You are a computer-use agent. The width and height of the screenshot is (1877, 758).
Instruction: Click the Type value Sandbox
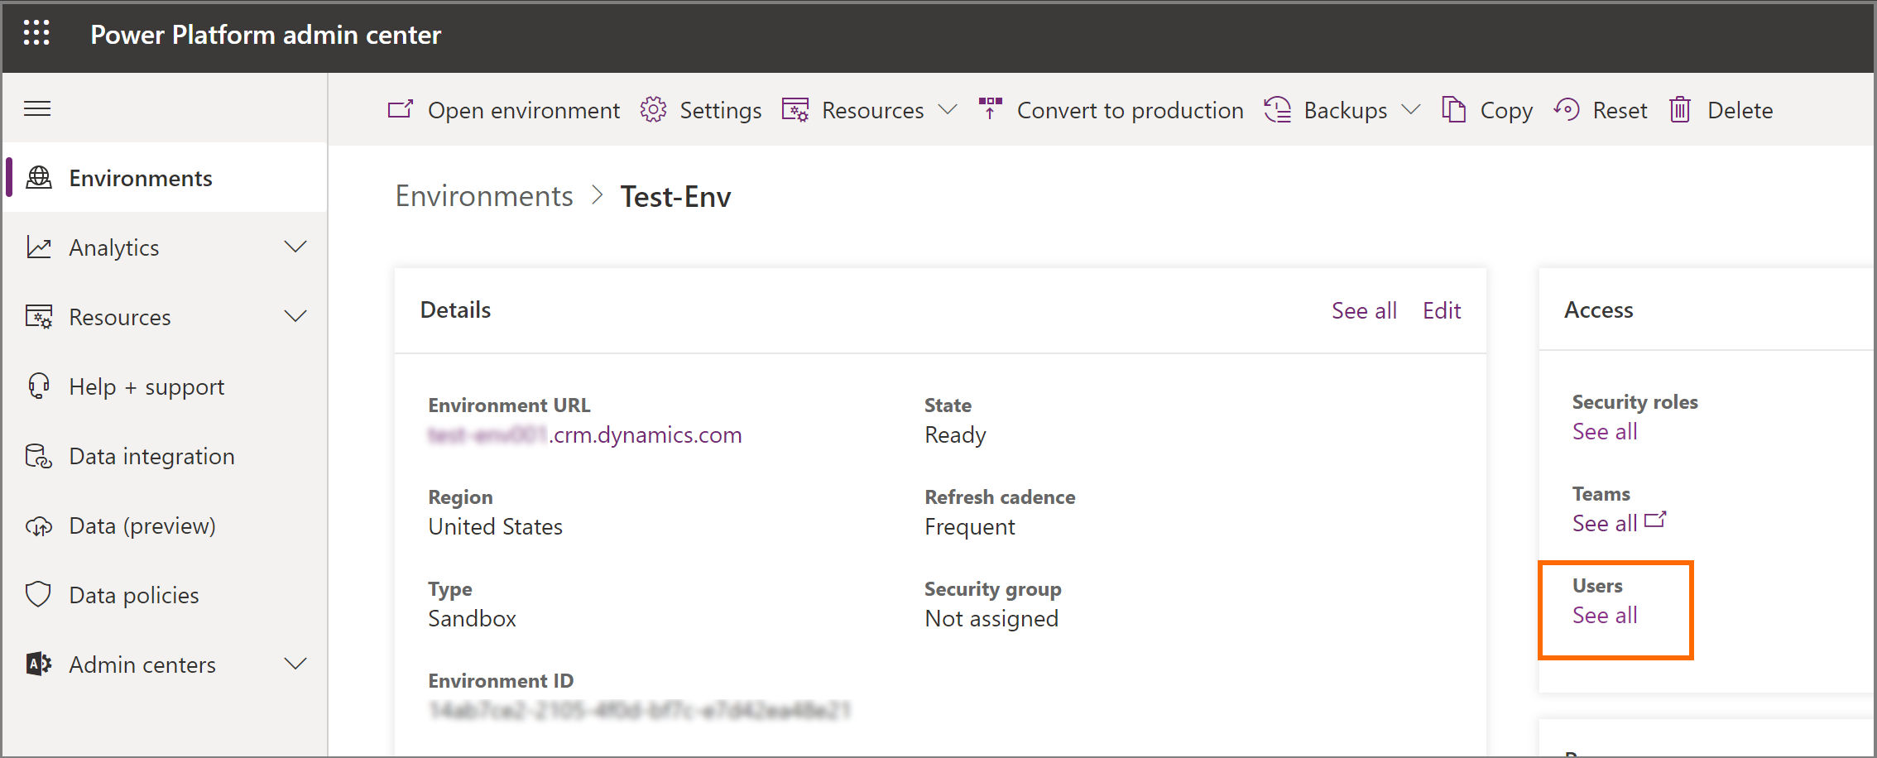[472, 618]
